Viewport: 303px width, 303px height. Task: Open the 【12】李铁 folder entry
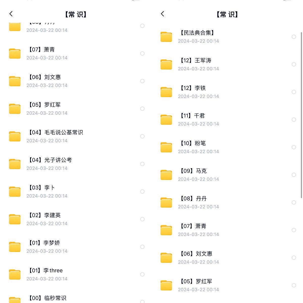(227, 92)
